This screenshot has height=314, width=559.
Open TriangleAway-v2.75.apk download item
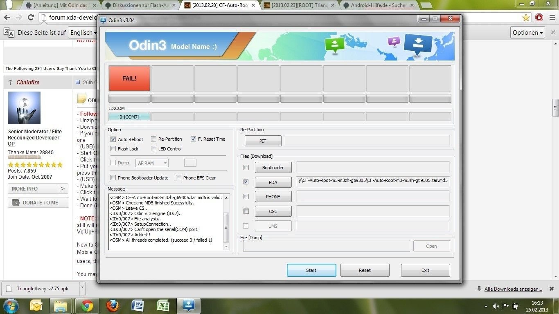(x=40, y=288)
